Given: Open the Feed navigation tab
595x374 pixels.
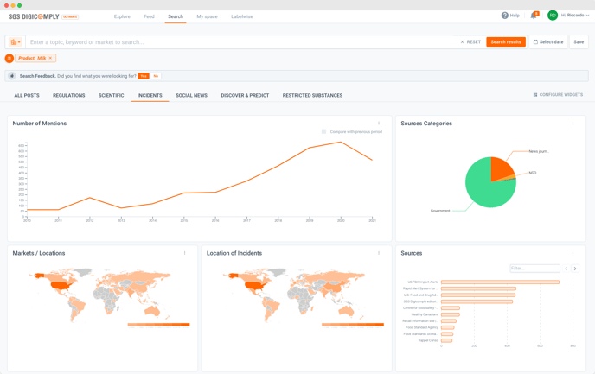Looking at the screenshot, I should (149, 16).
